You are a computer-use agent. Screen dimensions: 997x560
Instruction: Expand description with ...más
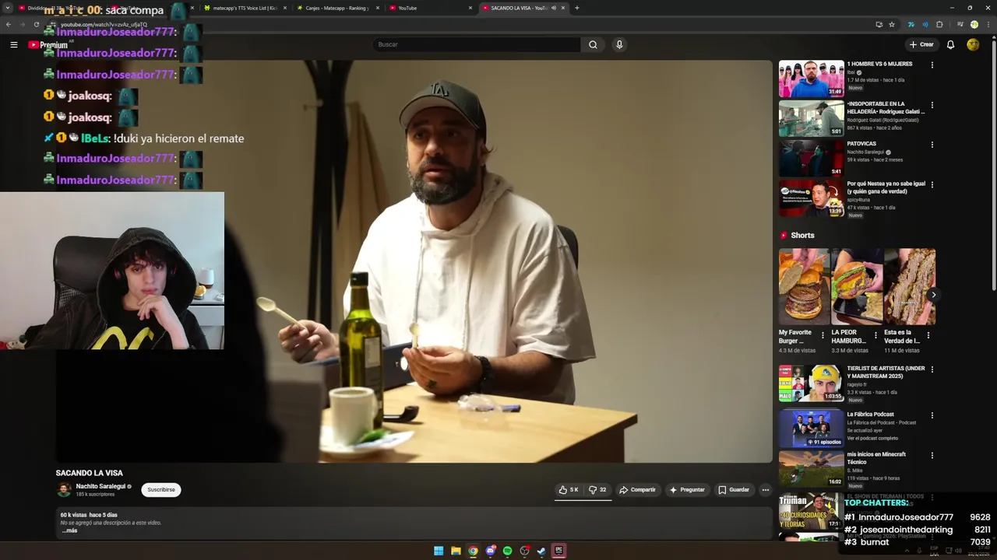point(70,530)
